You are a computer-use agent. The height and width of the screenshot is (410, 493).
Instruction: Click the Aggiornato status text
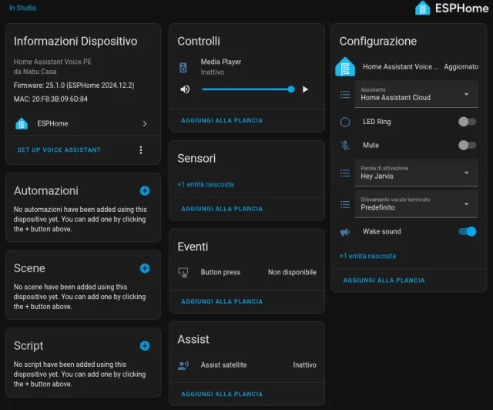[461, 67]
